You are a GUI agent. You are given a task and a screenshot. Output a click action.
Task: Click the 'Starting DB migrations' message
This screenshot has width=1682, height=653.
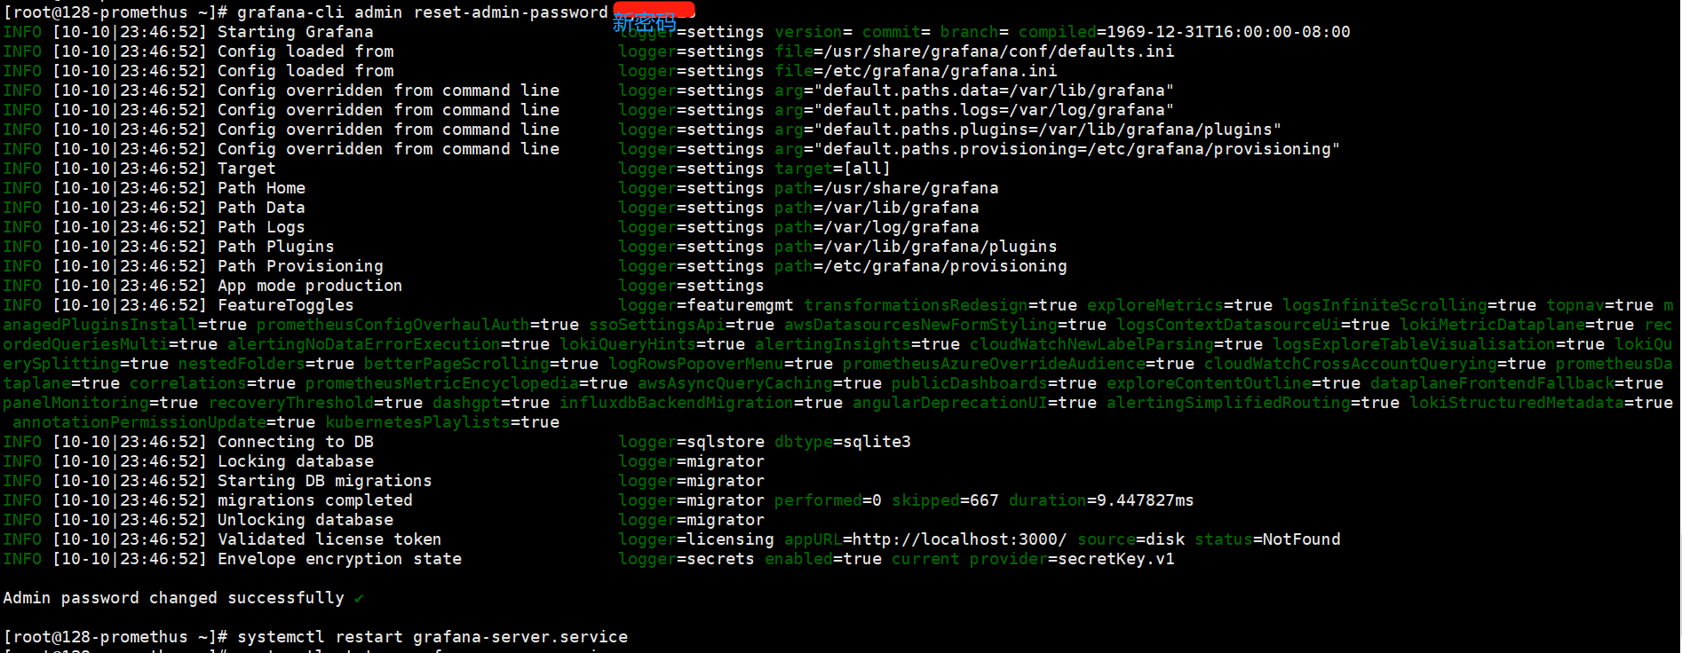[325, 481]
